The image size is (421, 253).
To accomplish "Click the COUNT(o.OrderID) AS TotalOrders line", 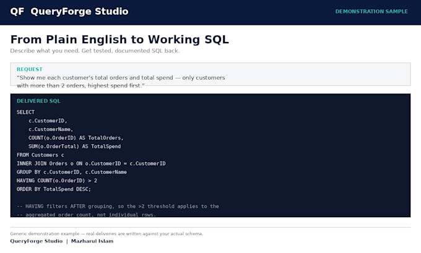I will [76, 138].
